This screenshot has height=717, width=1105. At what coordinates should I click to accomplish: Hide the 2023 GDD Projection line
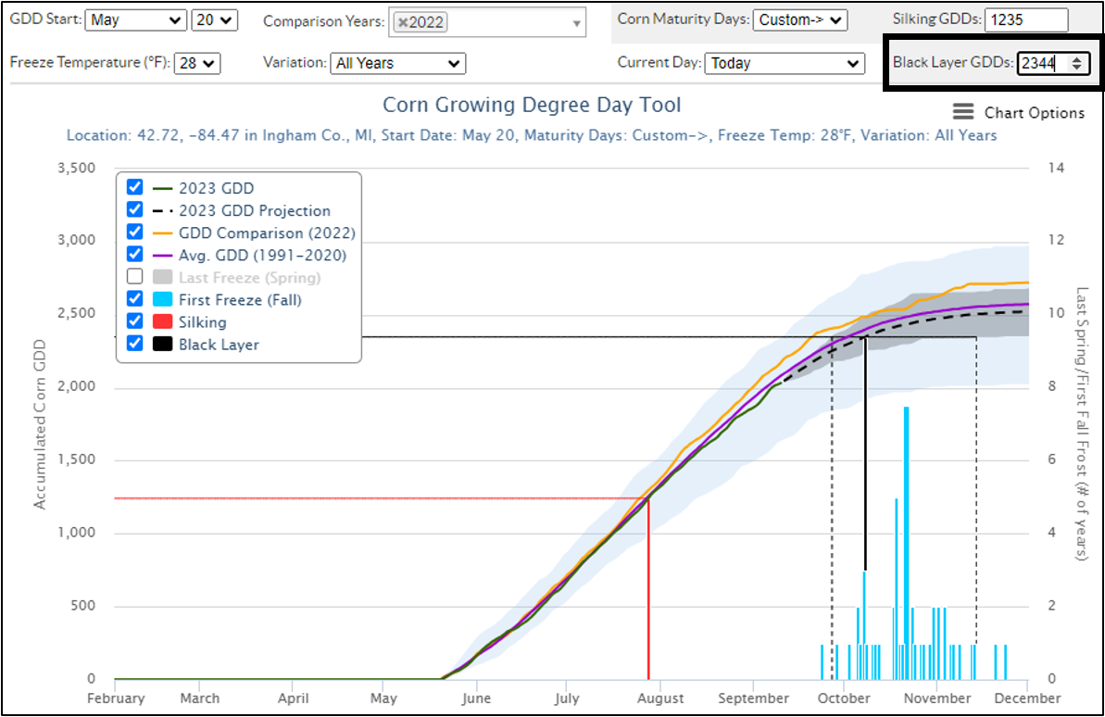[135, 210]
